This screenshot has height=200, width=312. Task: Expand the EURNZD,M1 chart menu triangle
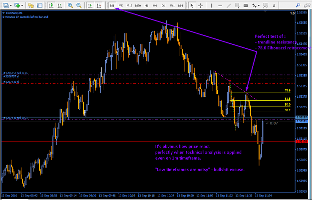click(3, 13)
